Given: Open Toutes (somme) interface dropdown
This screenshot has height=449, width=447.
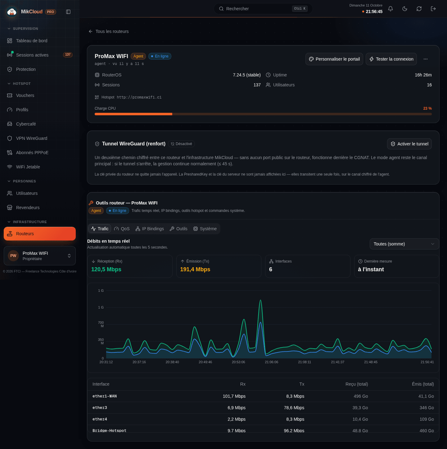Looking at the screenshot, I should pos(404,244).
